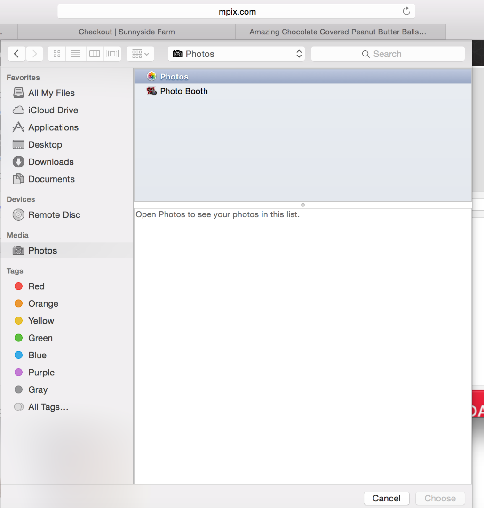The width and height of the screenshot is (484, 508).
Task: Click the pane splitter handle dot
Action: [303, 205]
